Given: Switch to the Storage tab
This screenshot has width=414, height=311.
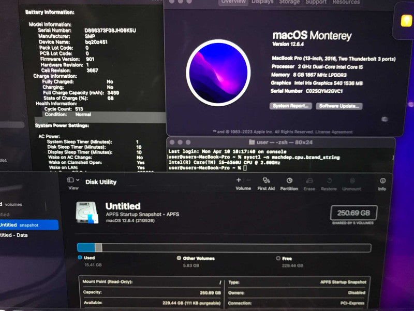Looking at the screenshot, I should 289,2.
